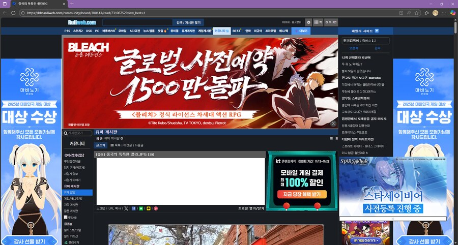The width and height of the screenshot is (458, 245).
Task: Open the XSX menu
Action: click(x=89, y=31)
